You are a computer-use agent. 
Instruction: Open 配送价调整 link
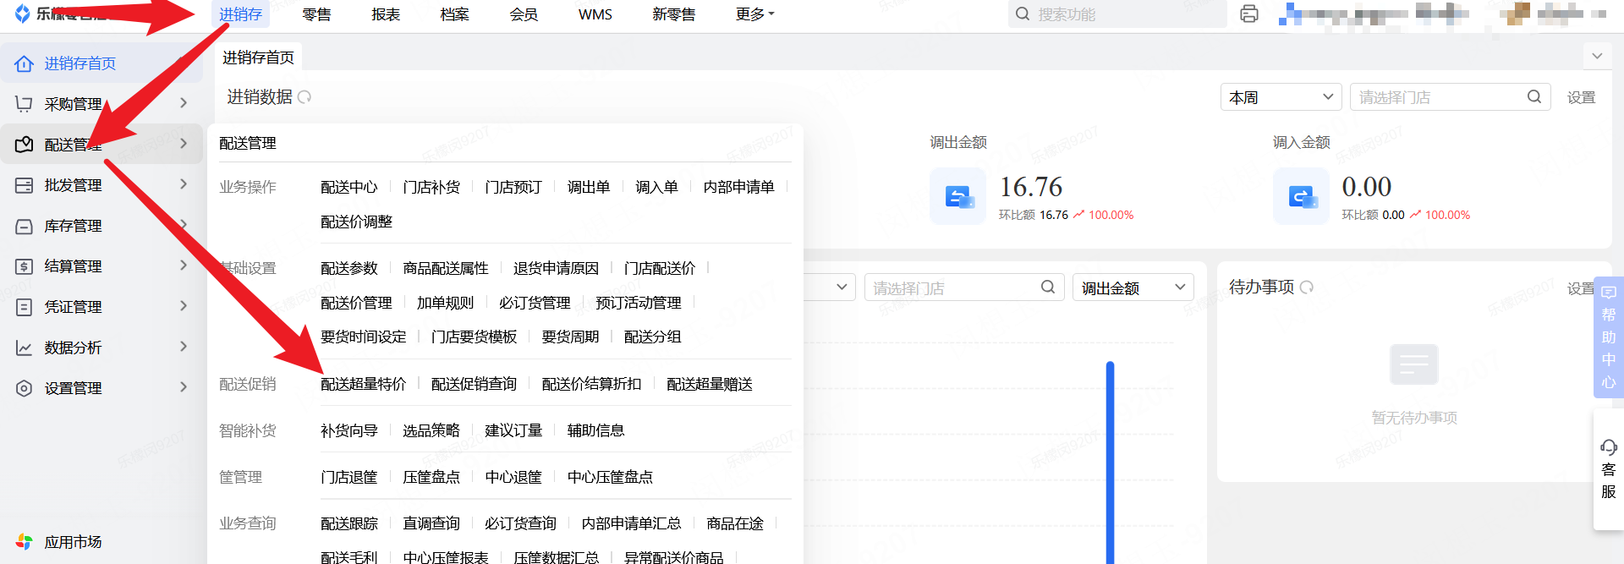tap(357, 222)
